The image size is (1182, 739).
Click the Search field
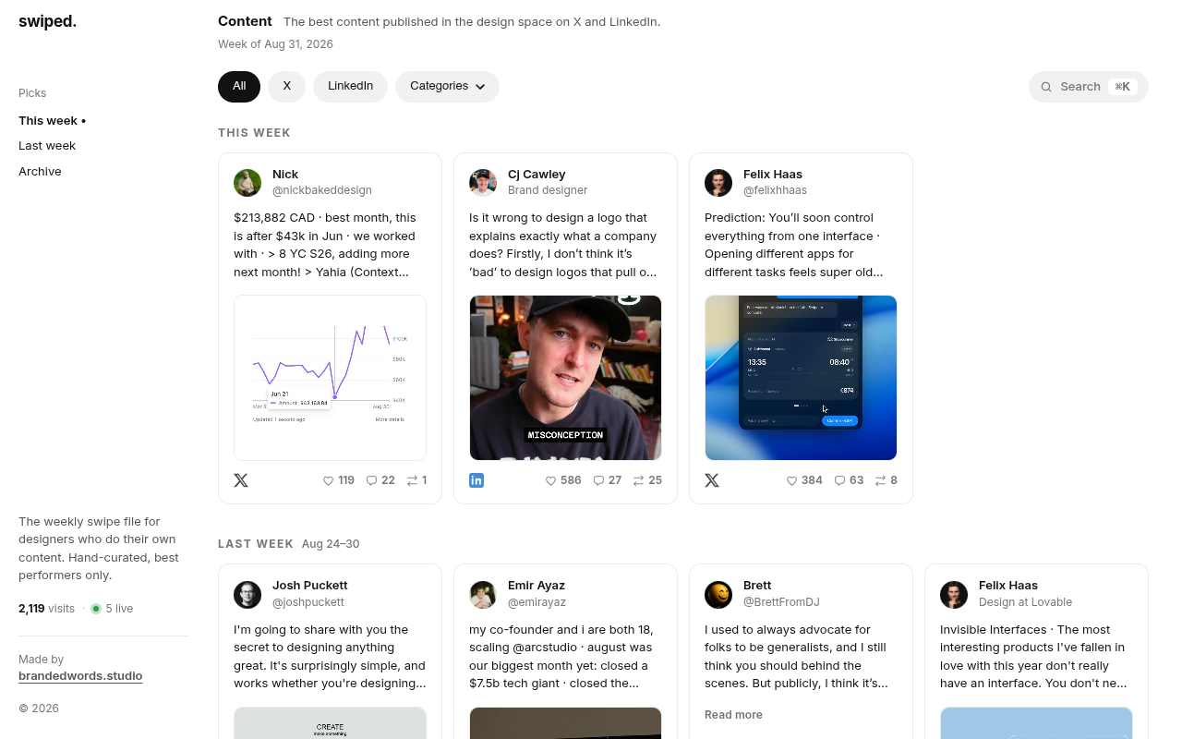coord(1089,87)
